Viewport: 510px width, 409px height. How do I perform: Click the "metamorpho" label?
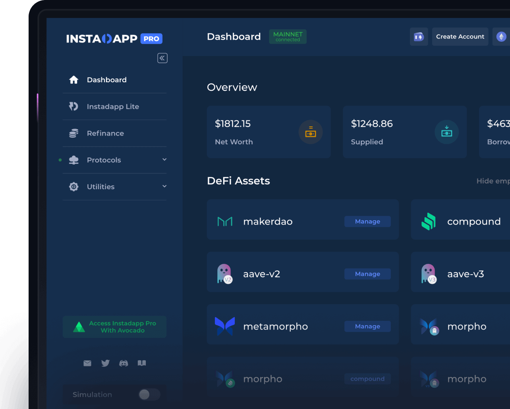click(x=276, y=327)
